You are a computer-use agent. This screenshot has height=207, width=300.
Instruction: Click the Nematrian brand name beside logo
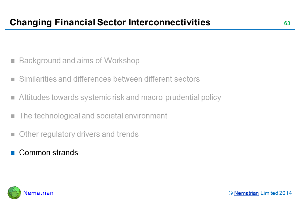coord(38,193)
